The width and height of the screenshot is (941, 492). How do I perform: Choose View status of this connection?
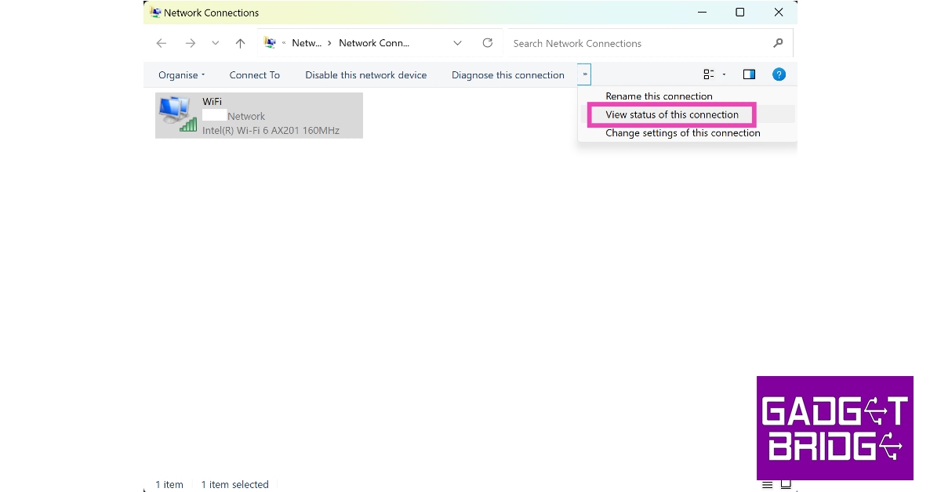click(x=671, y=114)
